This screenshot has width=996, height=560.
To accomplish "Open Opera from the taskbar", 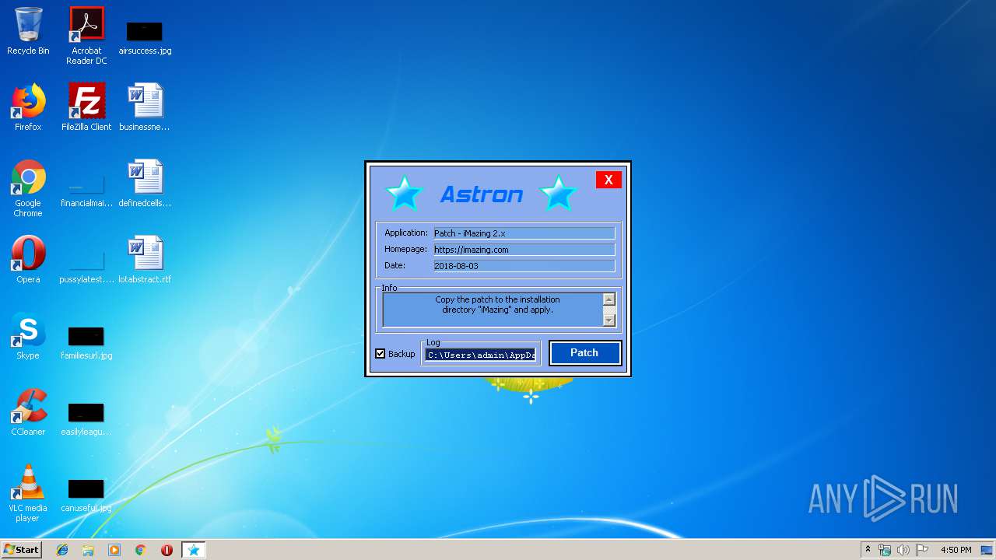I will point(167,550).
